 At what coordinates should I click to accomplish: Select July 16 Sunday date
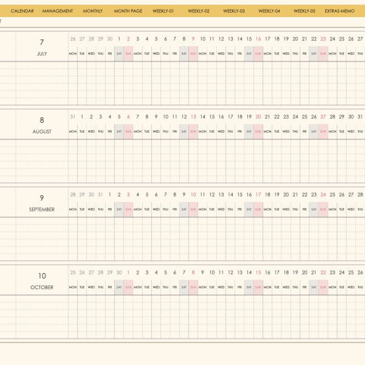click(x=258, y=39)
